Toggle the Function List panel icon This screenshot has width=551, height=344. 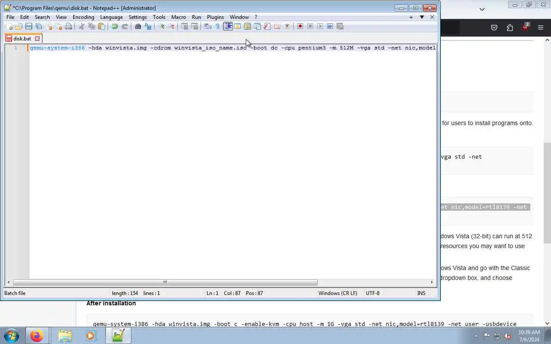(267, 26)
